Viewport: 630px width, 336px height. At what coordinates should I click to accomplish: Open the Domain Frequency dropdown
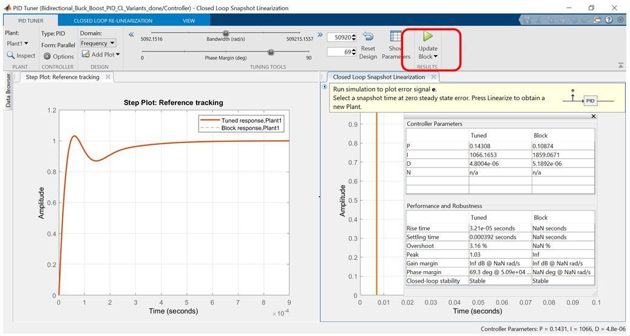tap(97, 44)
